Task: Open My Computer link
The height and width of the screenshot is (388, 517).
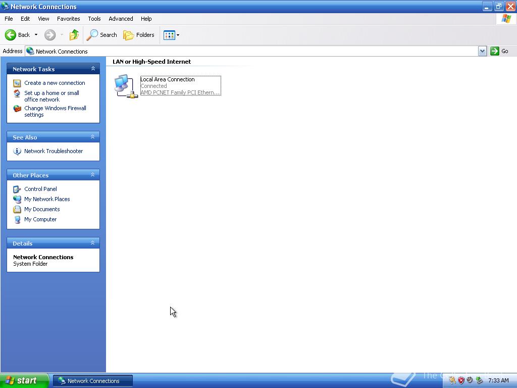Action: coord(40,219)
